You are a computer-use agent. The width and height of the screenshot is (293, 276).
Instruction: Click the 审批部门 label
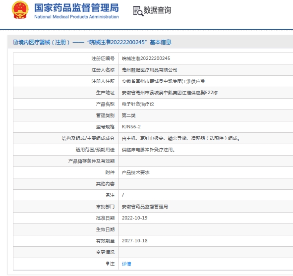click(x=105, y=207)
